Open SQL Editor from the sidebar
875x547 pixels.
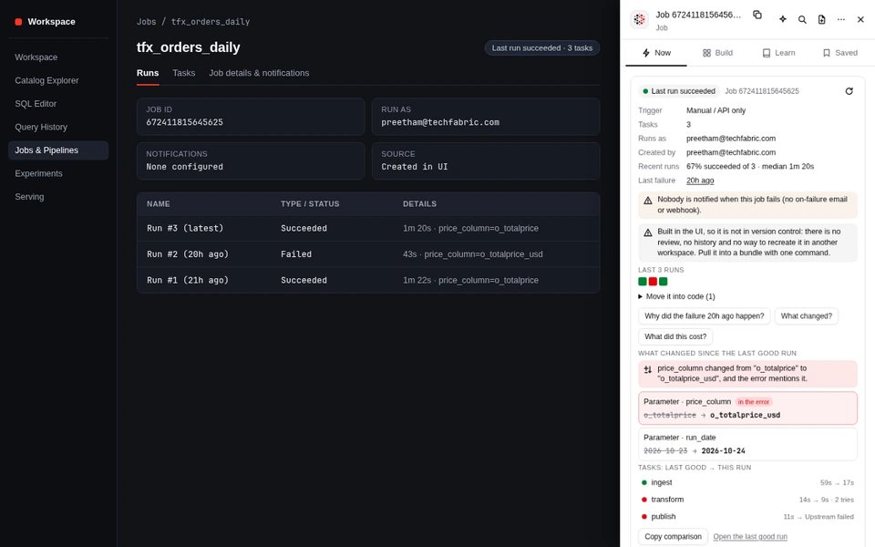pyautogui.click(x=58, y=104)
